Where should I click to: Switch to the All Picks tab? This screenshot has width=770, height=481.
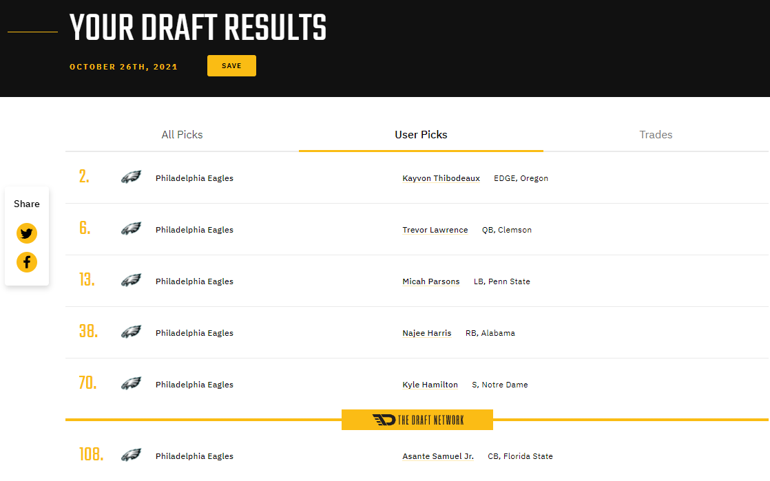tap(182, 135)
